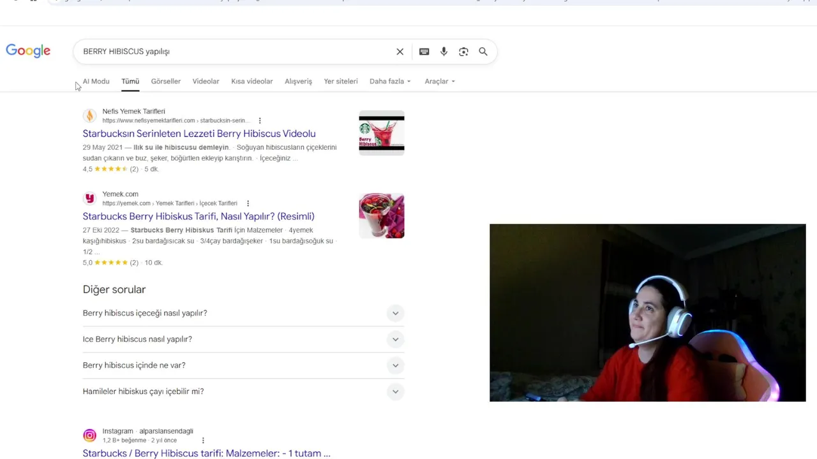Open more options for Instagram result

point(203,441)
